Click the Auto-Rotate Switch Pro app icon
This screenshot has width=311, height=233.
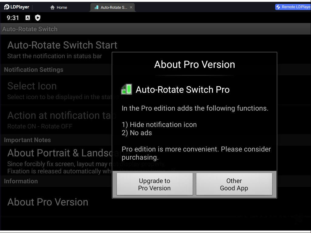[x=127, y=89]
